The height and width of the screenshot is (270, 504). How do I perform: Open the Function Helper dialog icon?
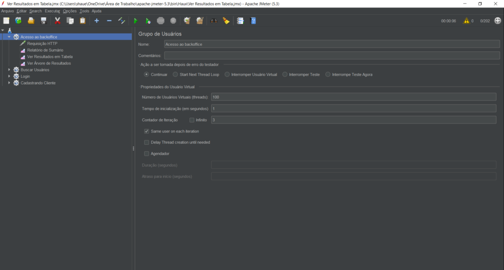(x=240, y=21)
